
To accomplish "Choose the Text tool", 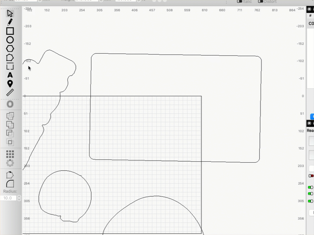I will [x=10, y=75].
